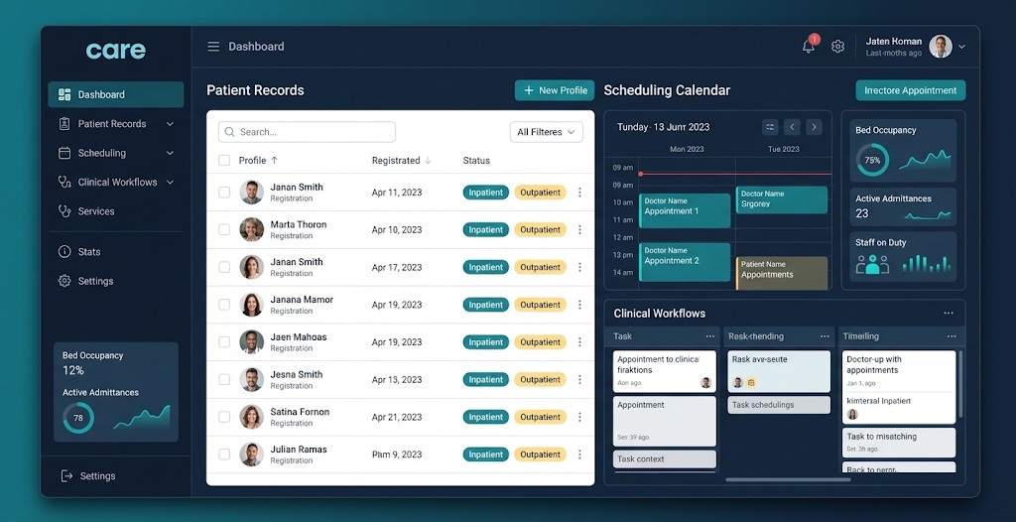Open the calendar filter options icon
Image resolution: width=1016 pixels, height=522 pixels.
[x=770, y=127]
